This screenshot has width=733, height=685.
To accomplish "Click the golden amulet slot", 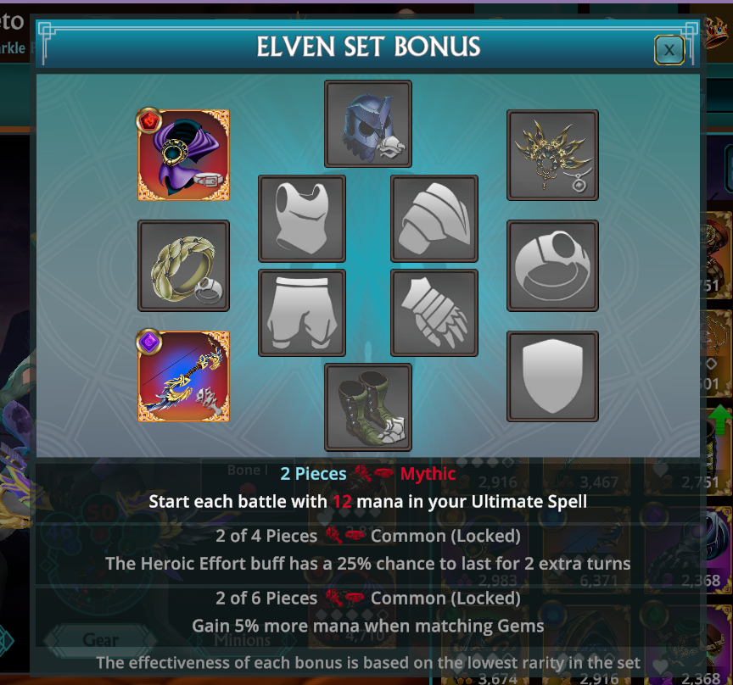I will point(552,155).
